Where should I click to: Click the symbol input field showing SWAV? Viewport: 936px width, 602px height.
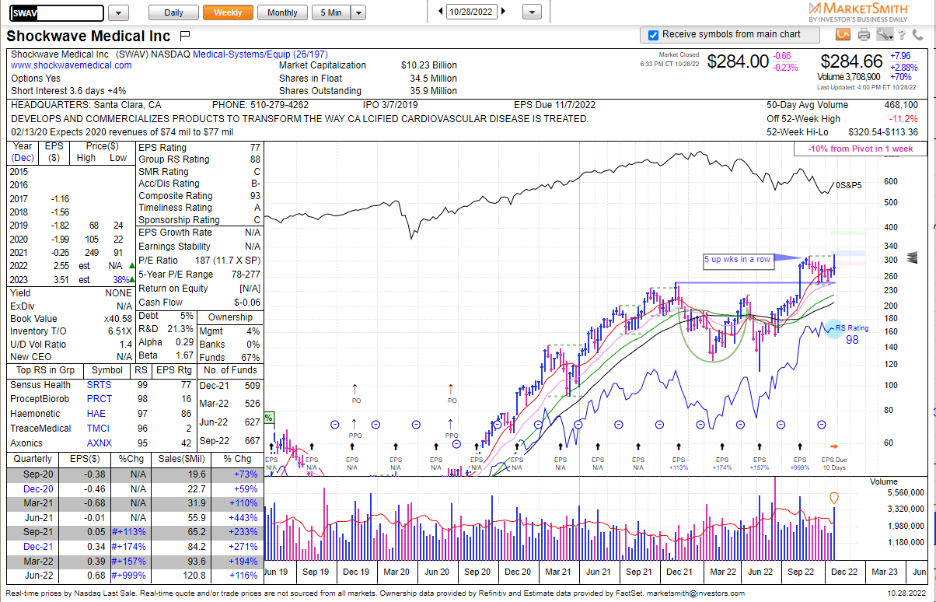[55, 13]
